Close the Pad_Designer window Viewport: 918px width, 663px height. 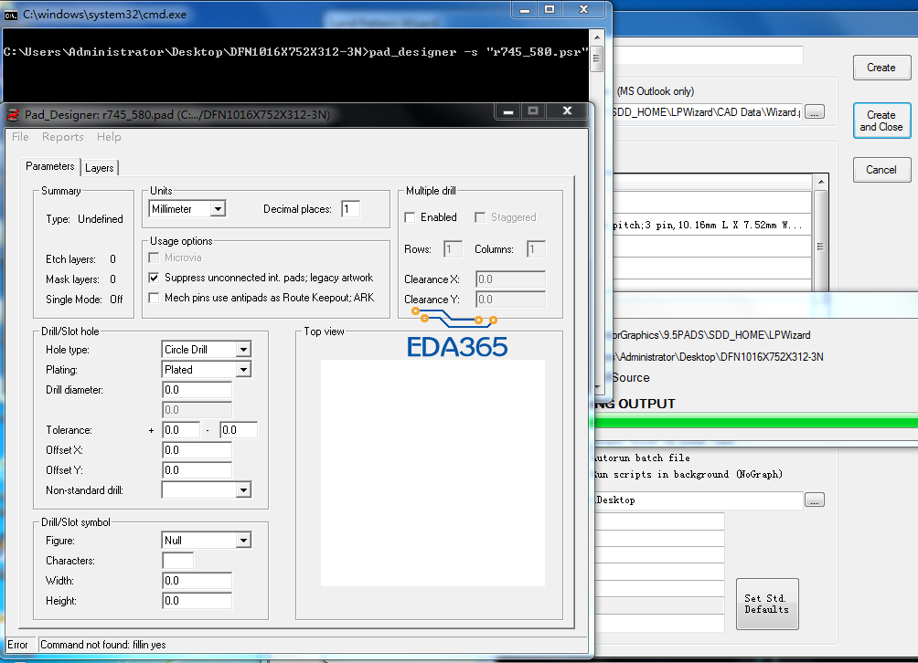(567, 110)
